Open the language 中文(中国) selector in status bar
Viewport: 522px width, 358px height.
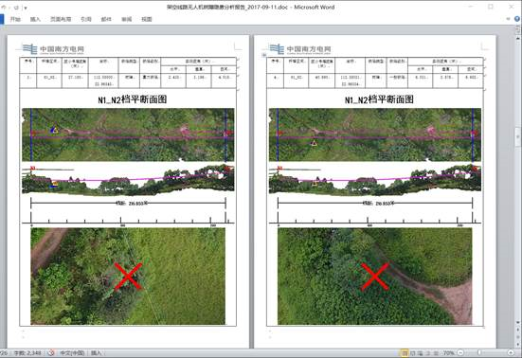point(72,352)
